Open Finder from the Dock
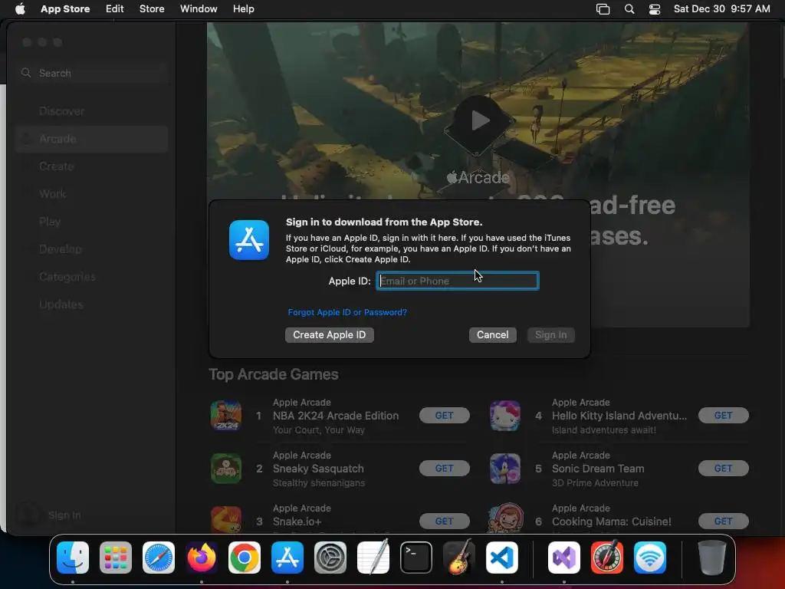785x589 pixels. click(x=73, y=558)
